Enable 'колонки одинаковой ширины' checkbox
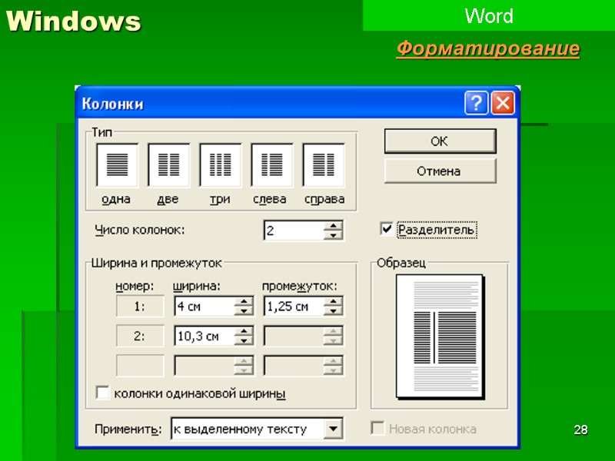Viewport: 615px width, 461px height. click(102, 393)
